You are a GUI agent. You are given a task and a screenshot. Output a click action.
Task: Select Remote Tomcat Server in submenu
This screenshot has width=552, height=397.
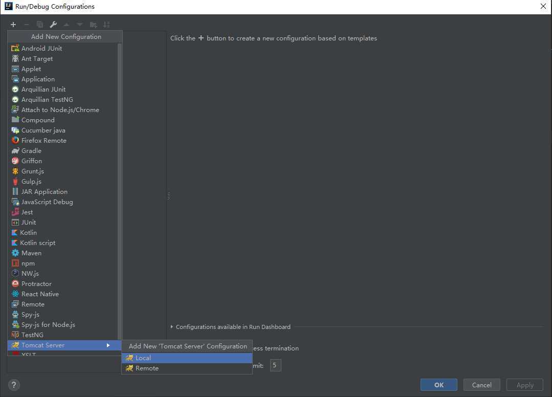click(187, 368)
